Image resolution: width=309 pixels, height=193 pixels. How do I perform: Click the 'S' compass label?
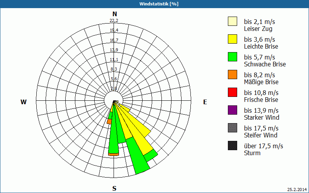click(114, 188)
